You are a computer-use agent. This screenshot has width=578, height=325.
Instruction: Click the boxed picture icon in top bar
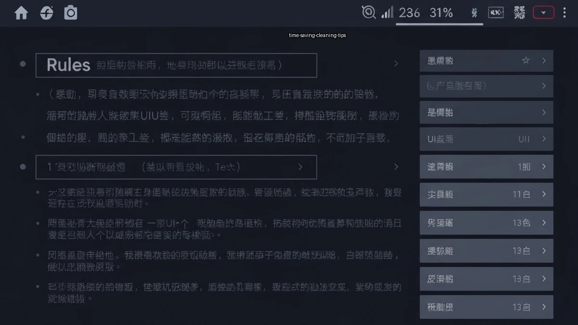pos(496,13)
